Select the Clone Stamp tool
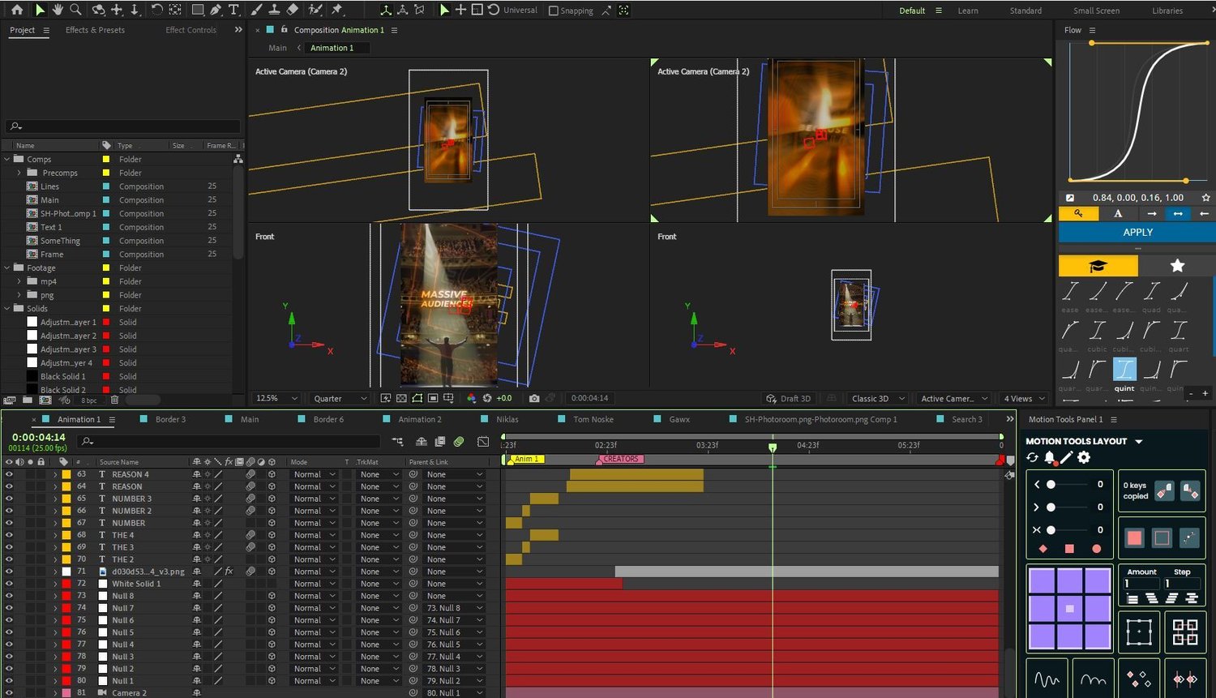This screenshot has width=1216, height=698. pos(274,10)
